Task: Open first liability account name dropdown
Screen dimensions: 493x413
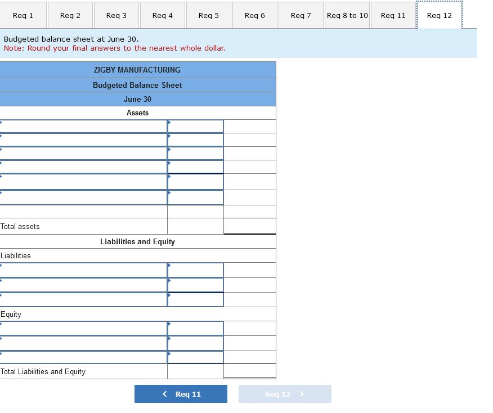Action: (84, 270)
